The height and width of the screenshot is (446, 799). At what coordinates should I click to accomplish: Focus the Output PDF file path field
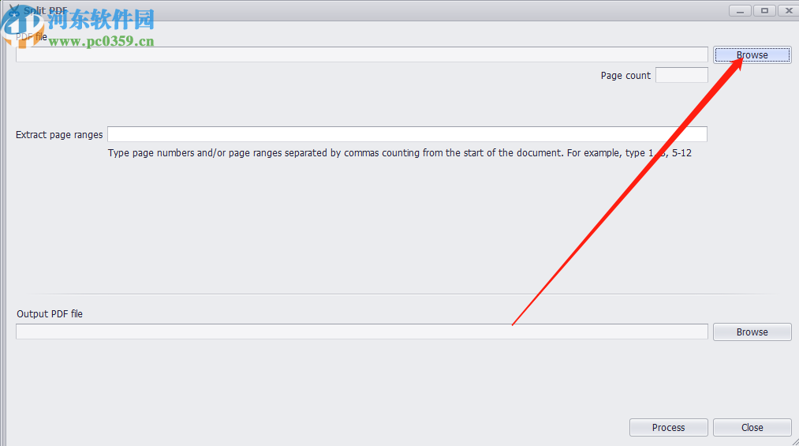click(x=361, y=332)
